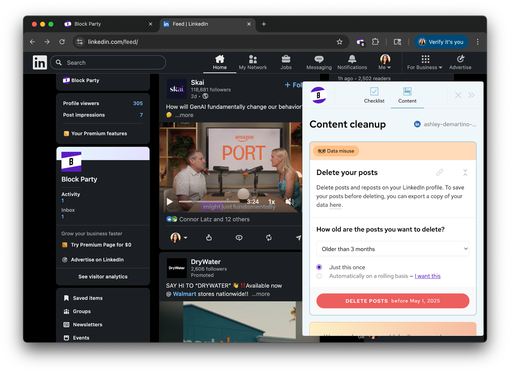
Task: Repost the Skai post
Action: [269, 238]
